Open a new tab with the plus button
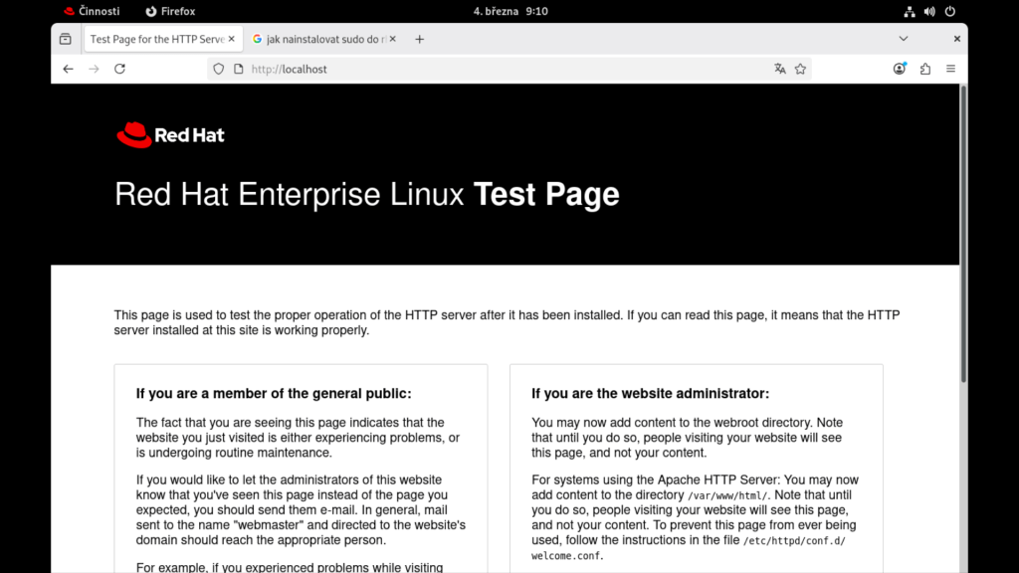 pyautogui.click(x=419, y=39)
